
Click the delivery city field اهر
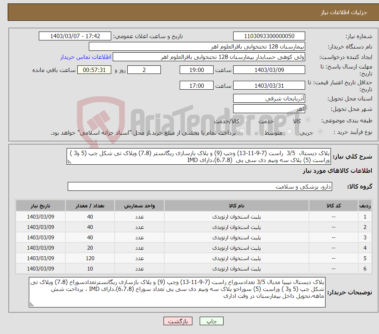pos(269,109)
